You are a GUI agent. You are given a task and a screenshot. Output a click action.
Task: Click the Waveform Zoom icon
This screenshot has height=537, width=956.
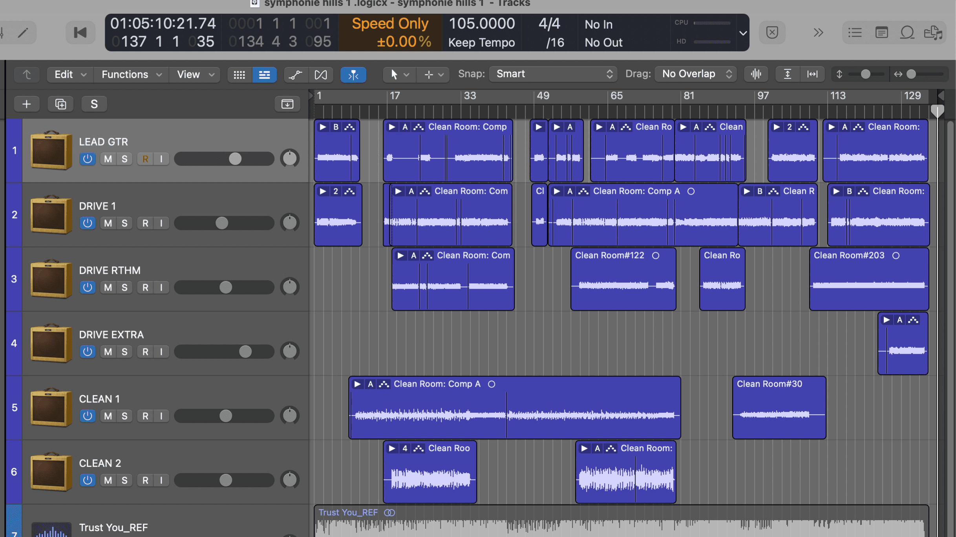coord(756,74)
